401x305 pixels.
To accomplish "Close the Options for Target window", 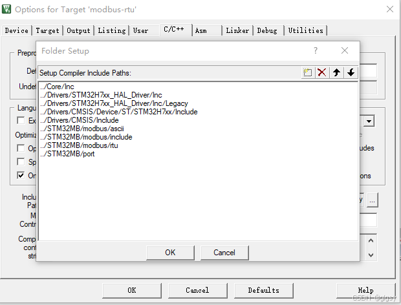I will tap(390, 9).
